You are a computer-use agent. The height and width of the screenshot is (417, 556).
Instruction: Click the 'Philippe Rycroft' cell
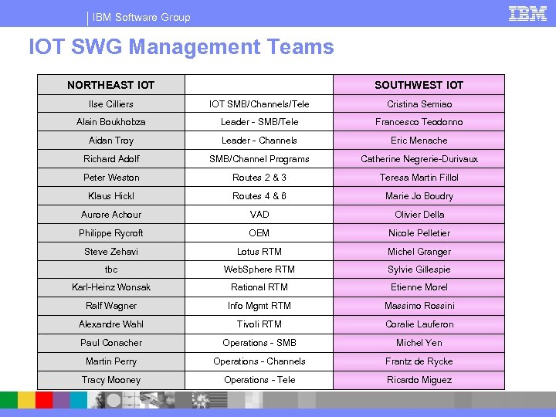[111, 233]
